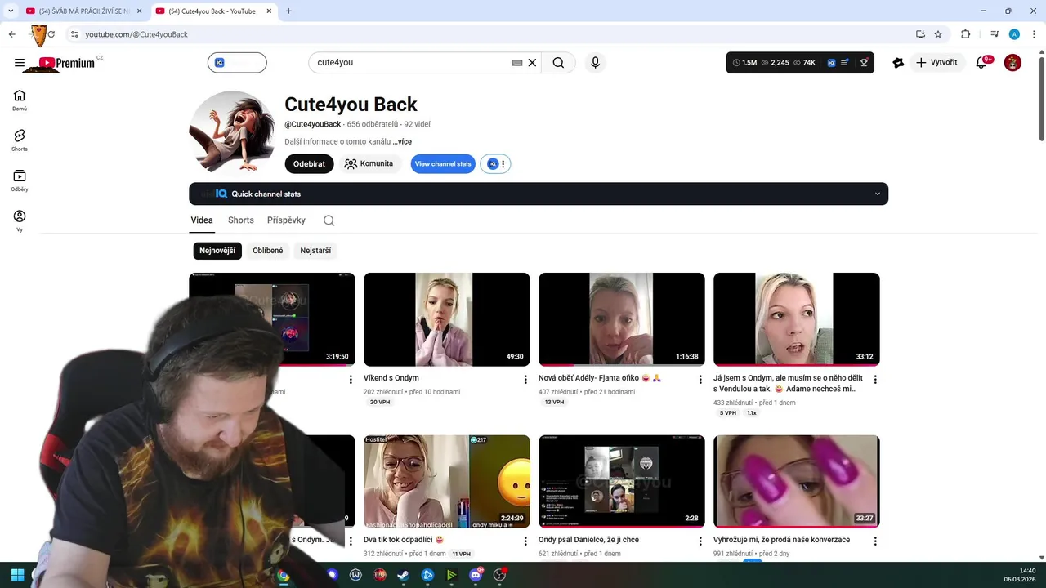Click the page vertical scrollbar
The image size is (1046, 588).
coord(1041,98)
